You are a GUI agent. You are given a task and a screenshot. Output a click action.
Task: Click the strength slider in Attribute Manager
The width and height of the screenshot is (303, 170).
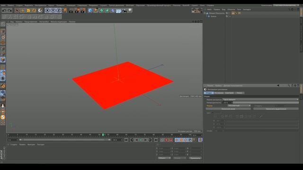(266, 102)
